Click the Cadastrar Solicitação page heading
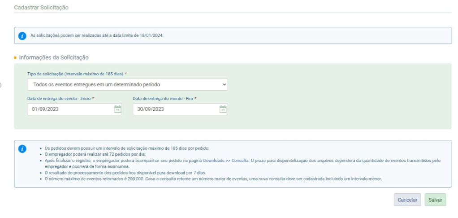The image size is (458, 218). pyautogui.click(x=42, y=8)
